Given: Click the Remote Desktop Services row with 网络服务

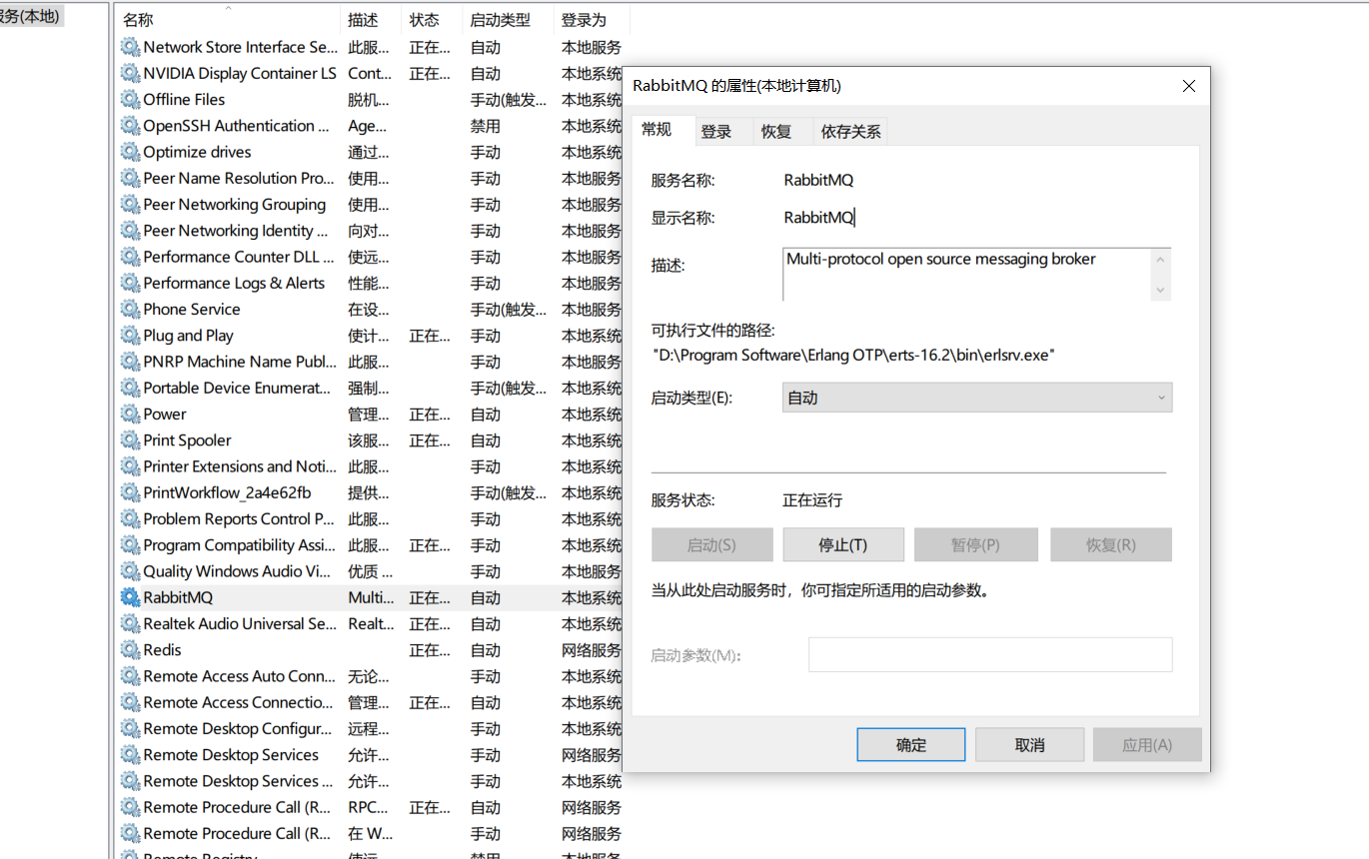Looking at the screenshot, I should tap(370, 755).
